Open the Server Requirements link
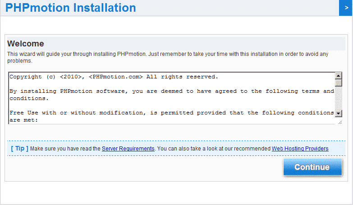The image size is (353, 205). pos(128,149)
